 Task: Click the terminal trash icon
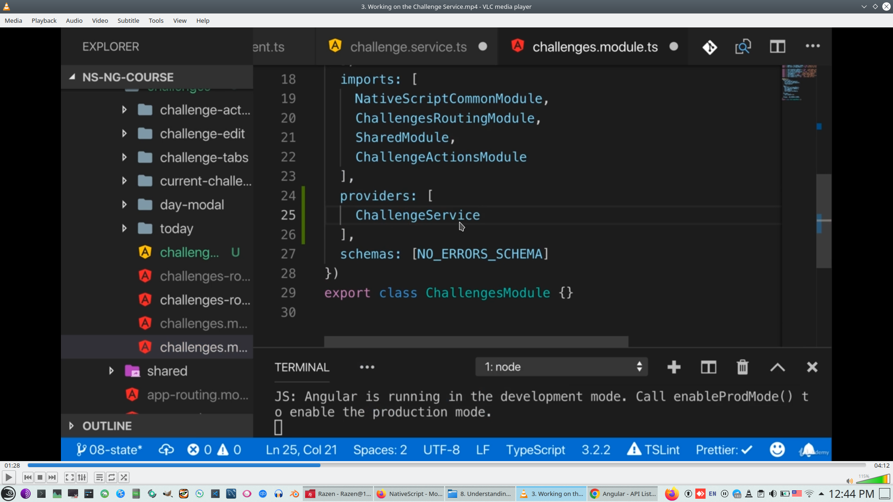tap(742, 367)
